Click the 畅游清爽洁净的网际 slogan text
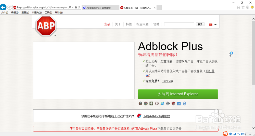 pyautogui.click(x=158, y=55)
